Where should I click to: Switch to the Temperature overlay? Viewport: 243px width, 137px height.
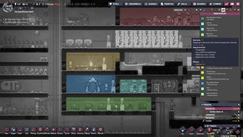[x=193, y=10]
